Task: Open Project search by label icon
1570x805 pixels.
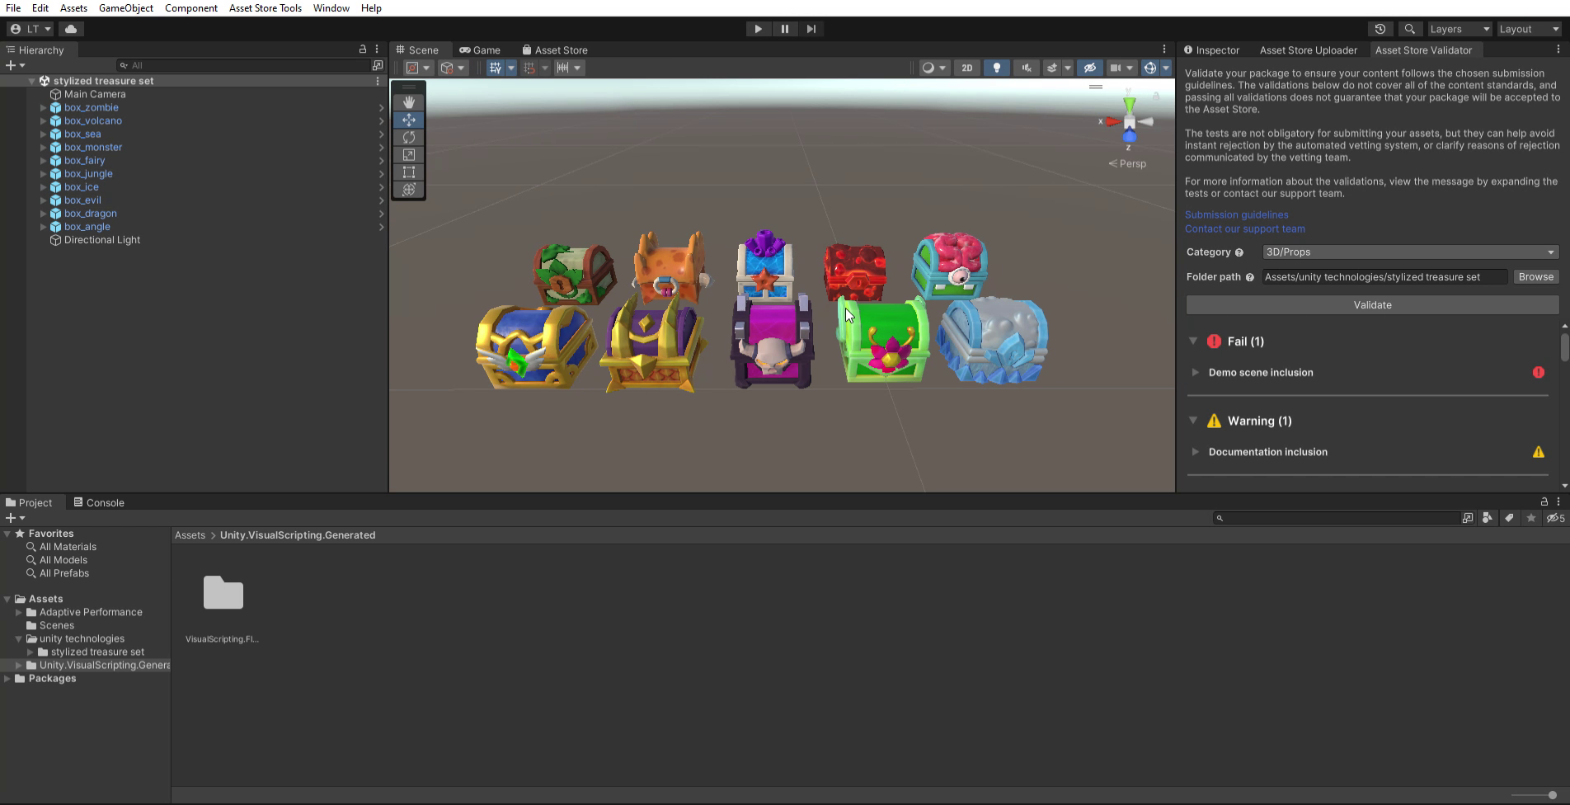Action: coord(1509,518)
